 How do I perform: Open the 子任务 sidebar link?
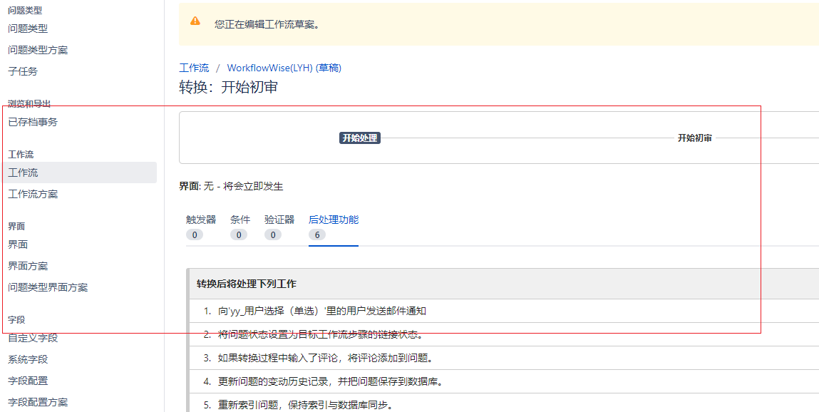(x=23, y=71)
